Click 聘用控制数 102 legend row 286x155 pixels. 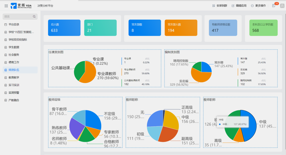coord(252,82)
